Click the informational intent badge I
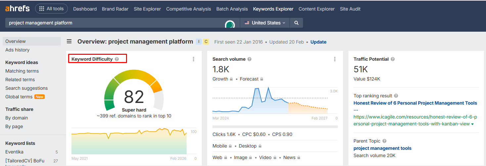 199,42
